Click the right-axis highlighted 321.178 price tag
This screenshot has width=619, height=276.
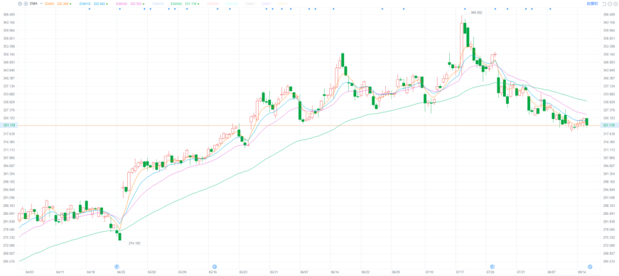pos(610,125)
